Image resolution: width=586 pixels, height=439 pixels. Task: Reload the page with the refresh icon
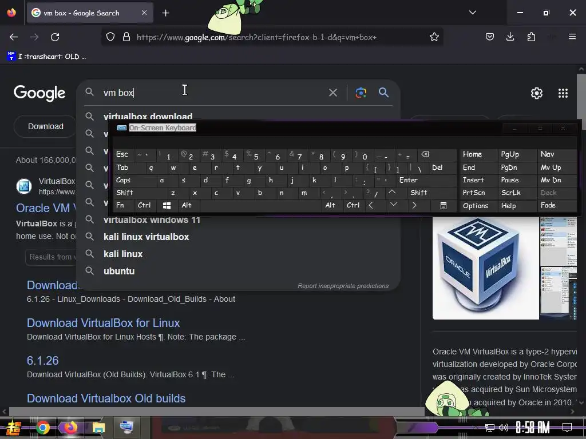[55, 37]
